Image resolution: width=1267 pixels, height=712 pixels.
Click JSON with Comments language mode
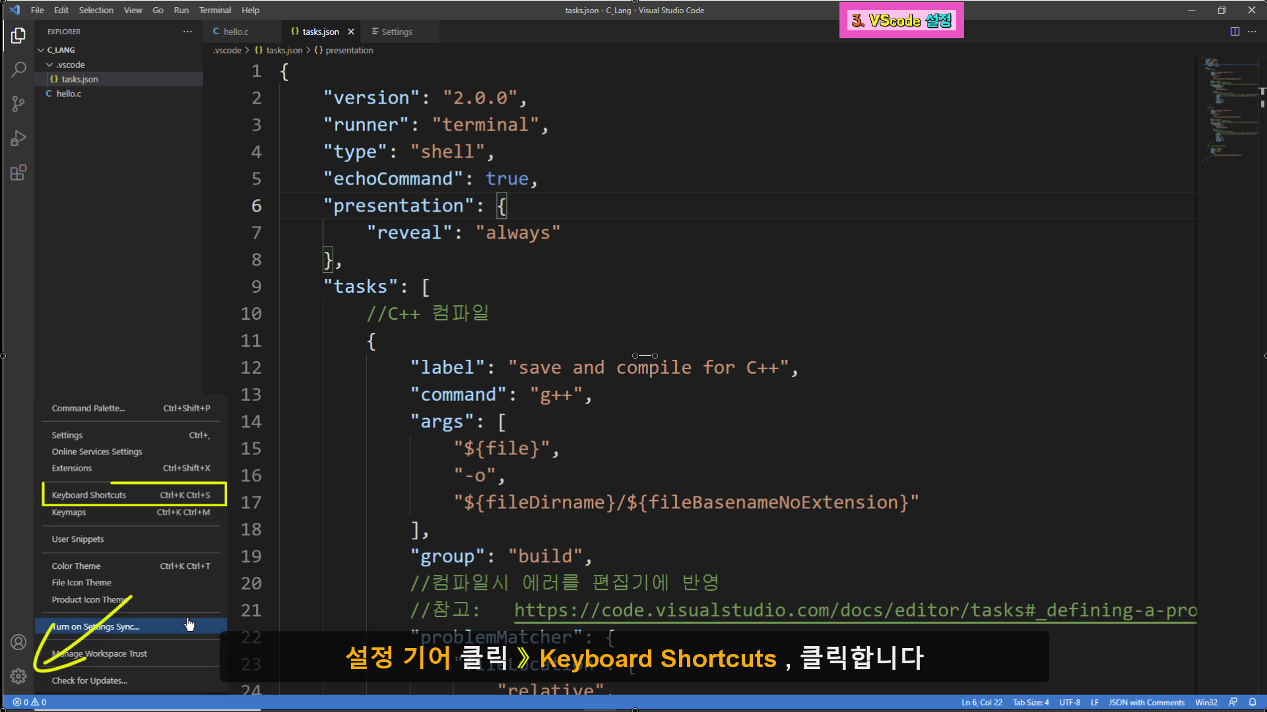[1146, 702]
